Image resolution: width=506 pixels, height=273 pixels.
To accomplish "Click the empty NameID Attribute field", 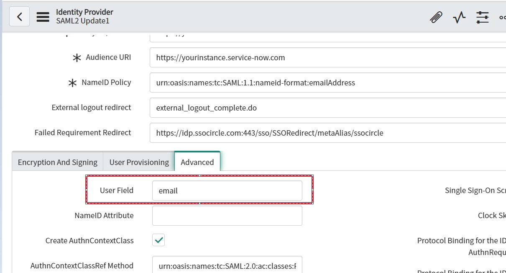I will [227, 215].
